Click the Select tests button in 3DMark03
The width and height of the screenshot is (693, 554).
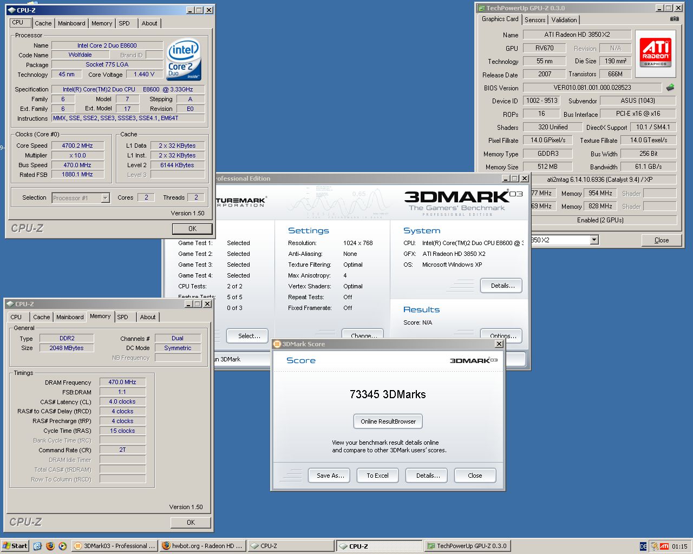pyautogui.click(x=247, y=335)
